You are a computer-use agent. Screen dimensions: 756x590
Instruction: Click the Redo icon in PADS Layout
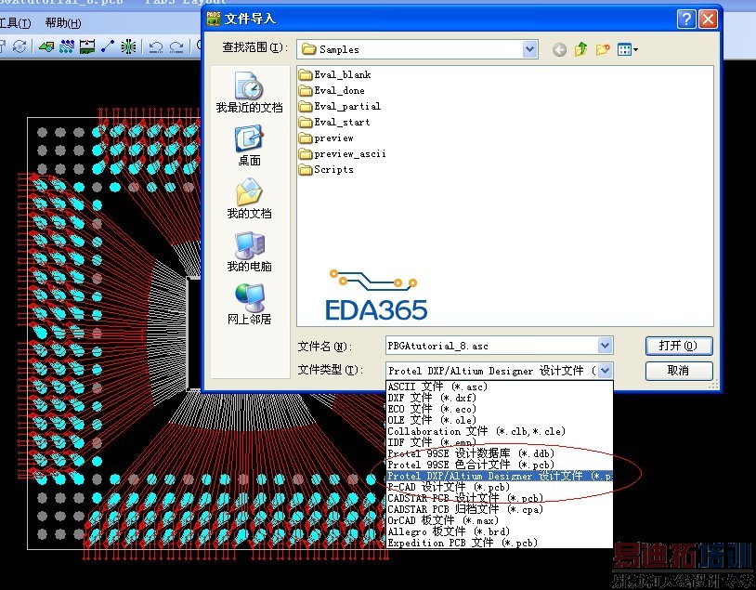pos(176,47)
